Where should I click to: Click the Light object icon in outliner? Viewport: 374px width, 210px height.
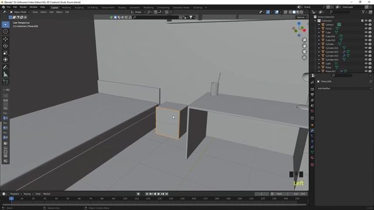tap(323, 64)
